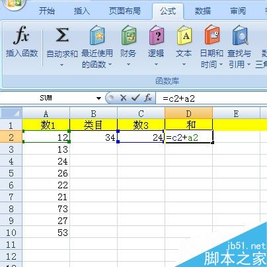Open the Recently Used functions book icon
This screenshot has width=267, height=267.
pyautogui.click(x=97, y=35)
